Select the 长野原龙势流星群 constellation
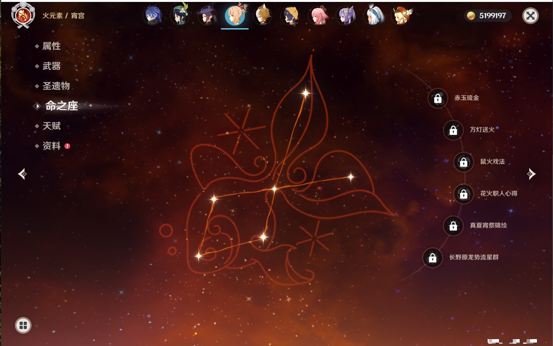The height and width of the screenshot is (346, 553). (432, 258)
